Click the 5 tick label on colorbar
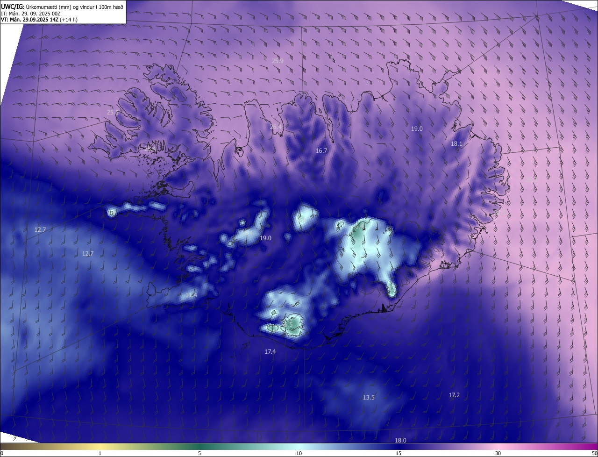The width and height of the screenshot is (598, 457). [x=199, y=453]
